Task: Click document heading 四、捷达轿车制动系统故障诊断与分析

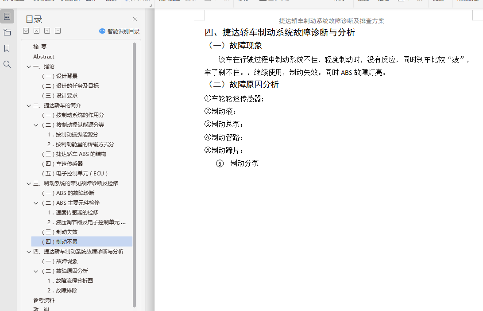Action: (x=280, y=32)
